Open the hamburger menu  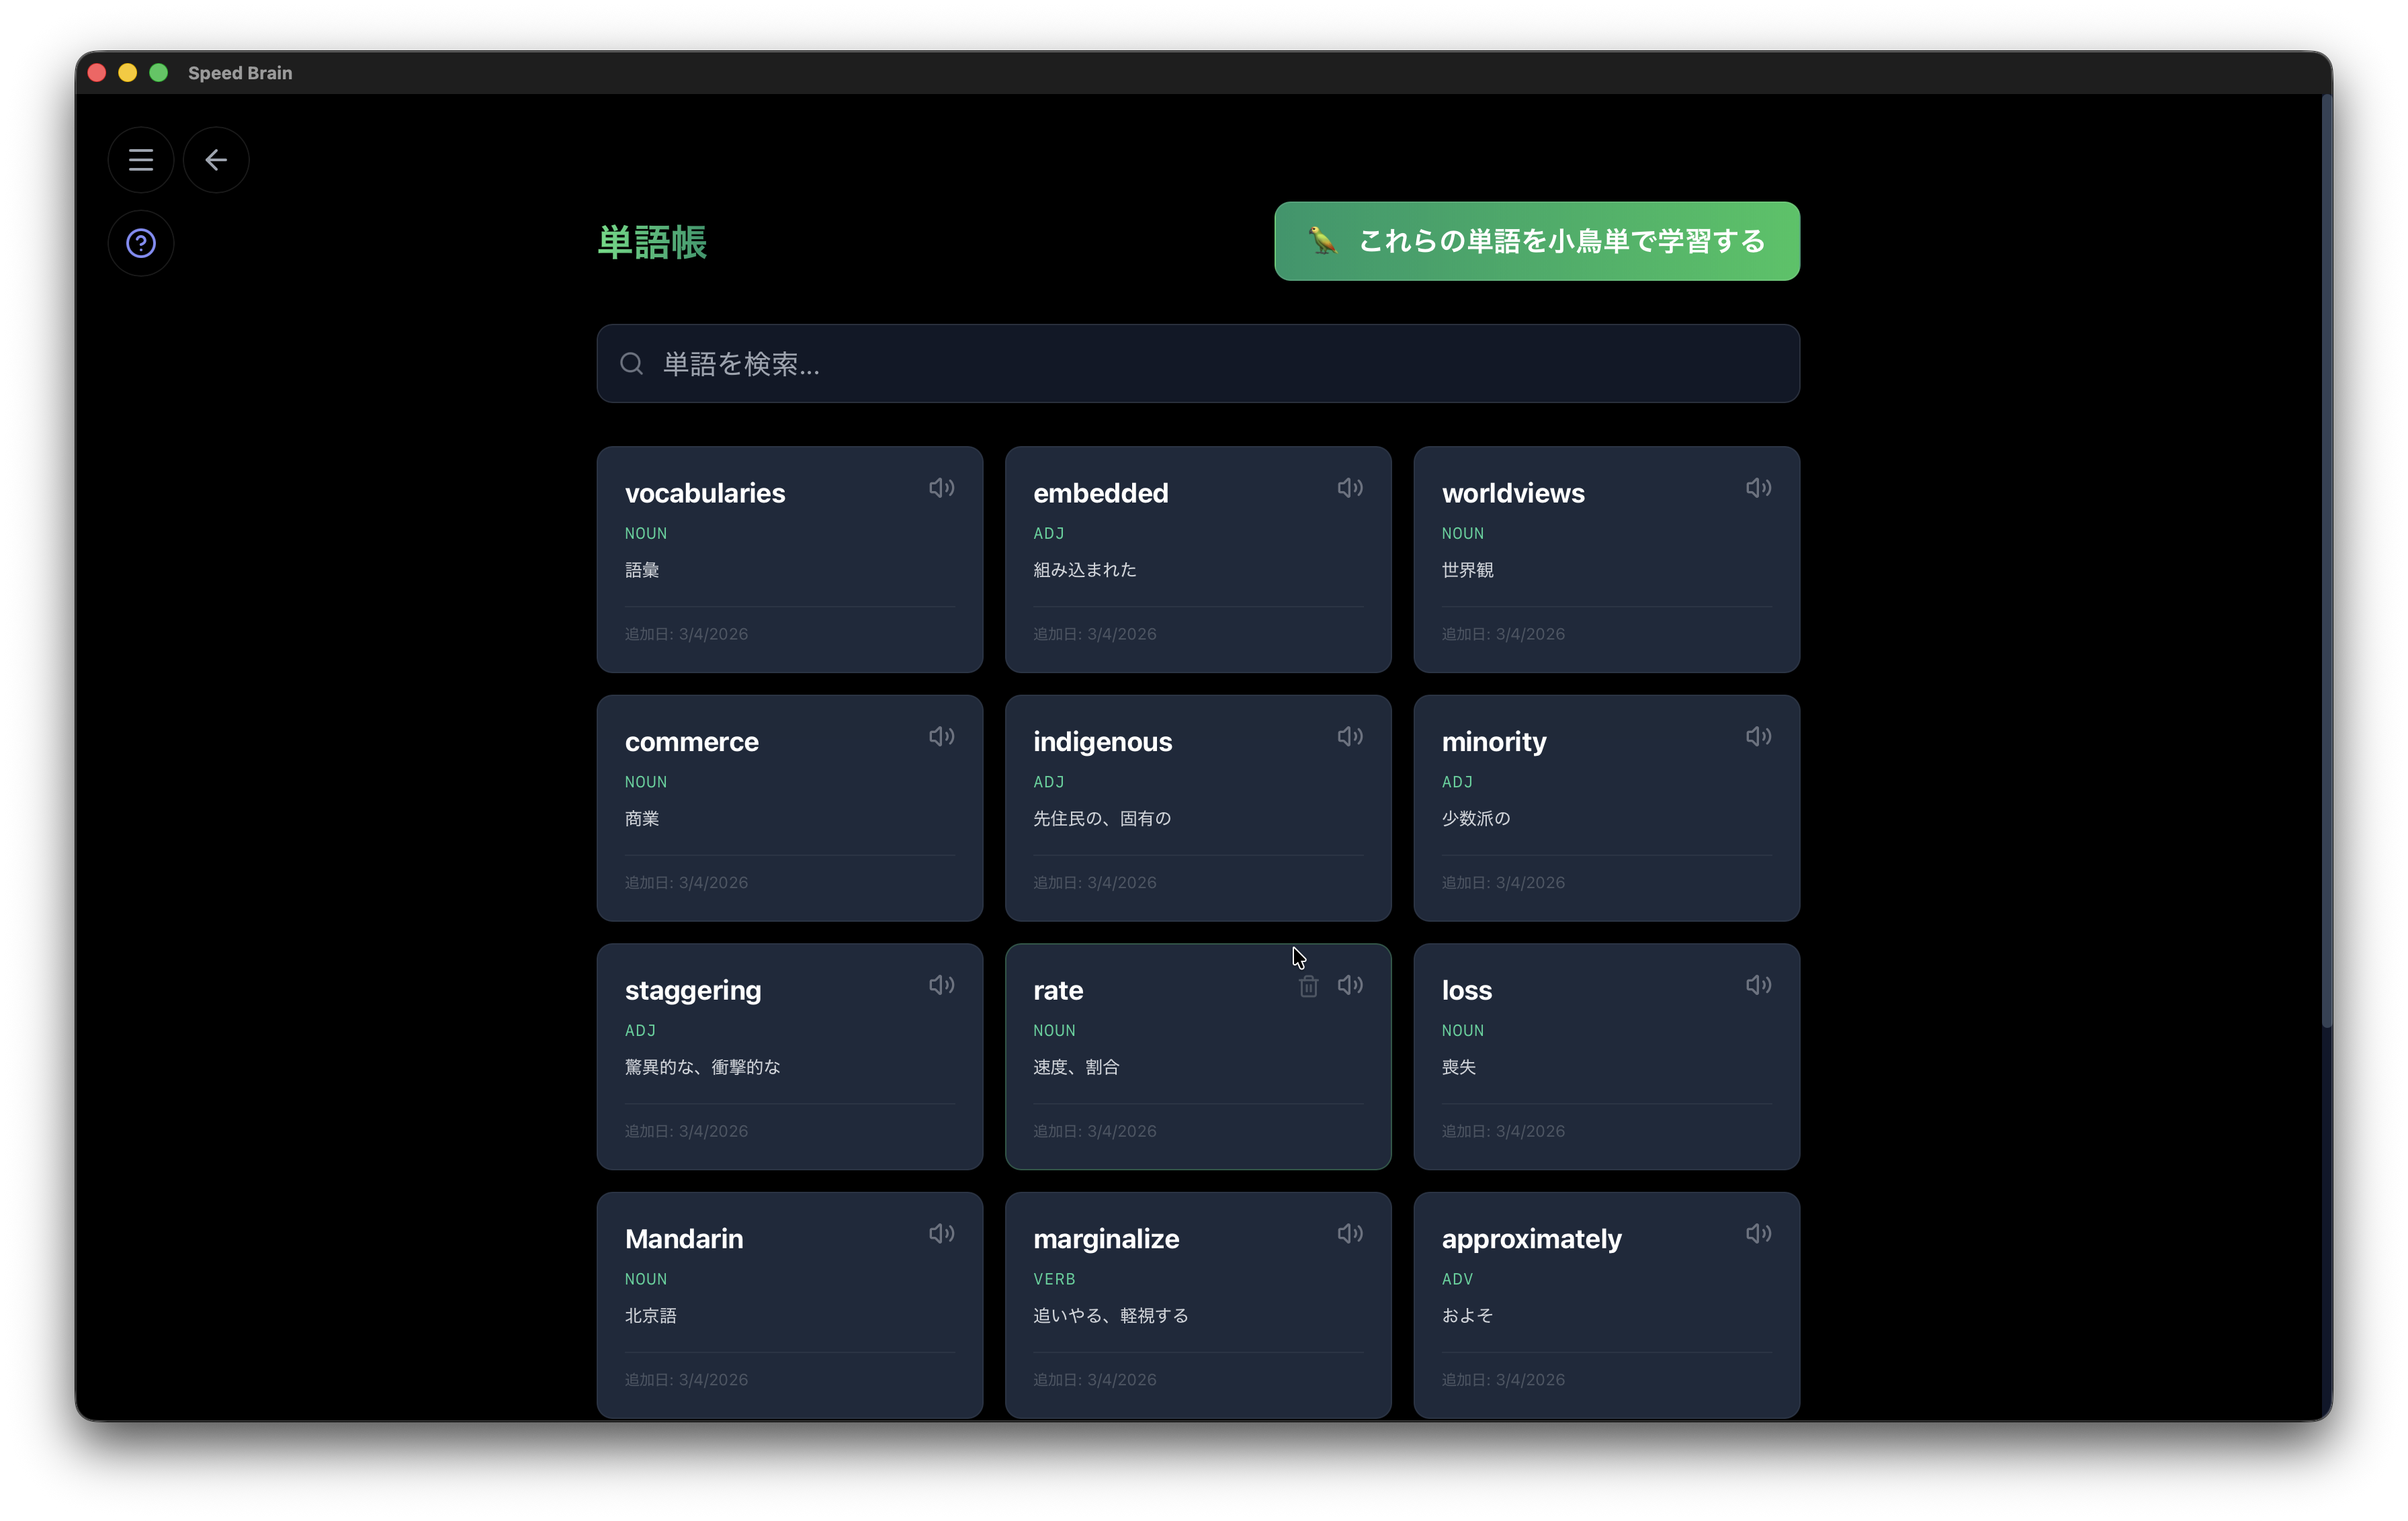pos(141,160)
